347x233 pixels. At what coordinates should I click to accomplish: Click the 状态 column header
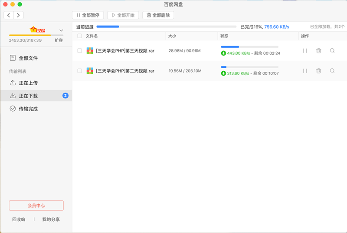point(224,36)
